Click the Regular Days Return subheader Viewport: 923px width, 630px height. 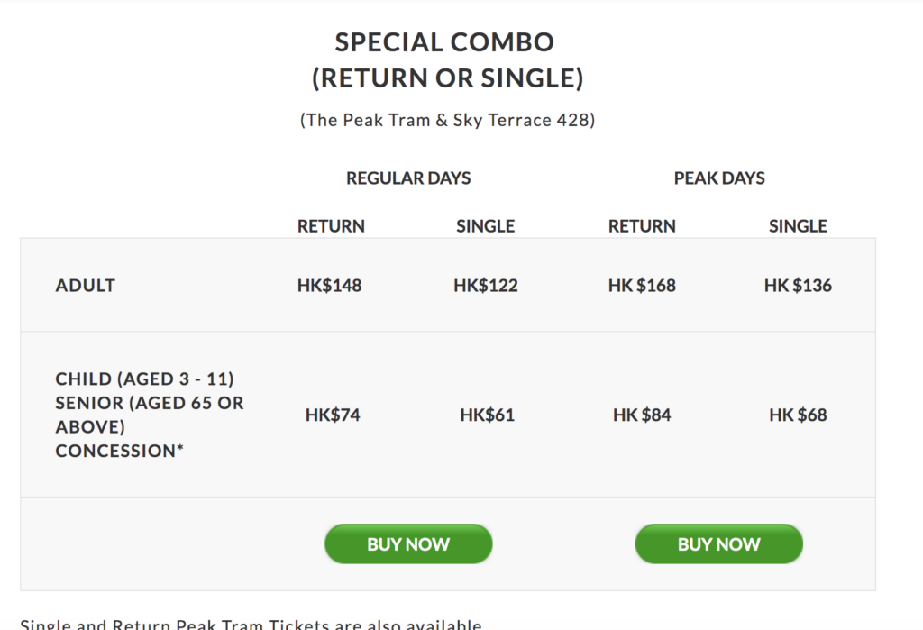pos(331,226)
